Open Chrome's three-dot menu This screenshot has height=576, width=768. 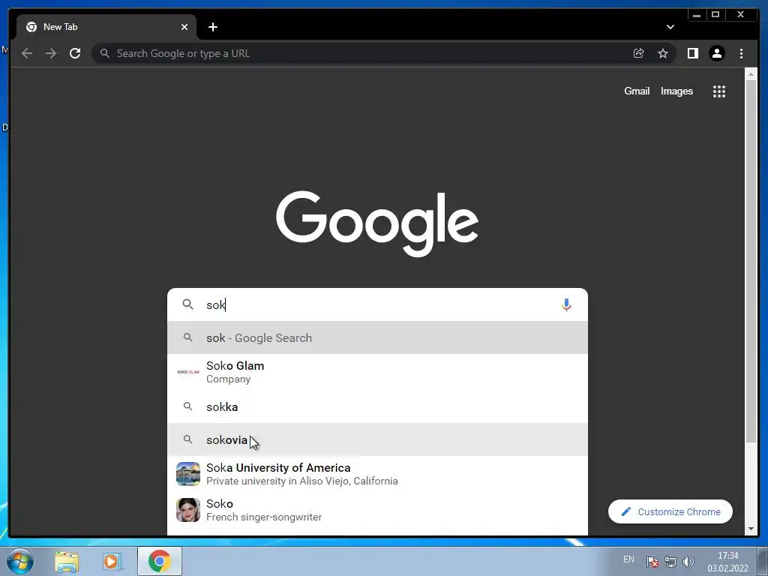(x=741, y=53)
